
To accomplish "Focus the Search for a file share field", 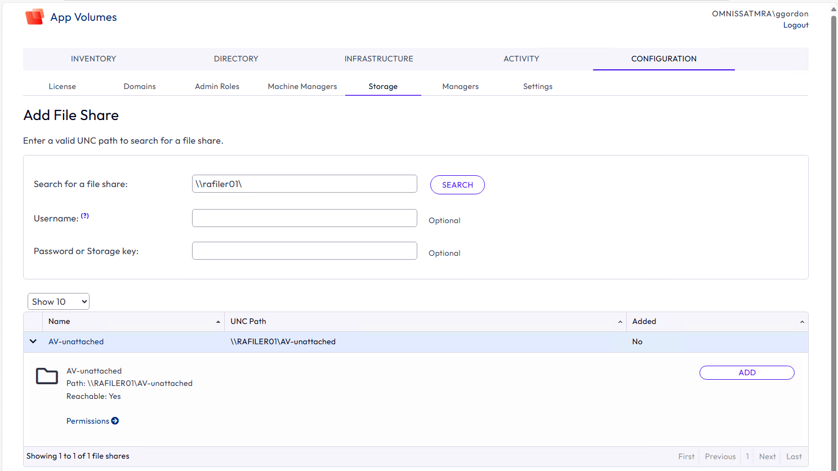I will (305, 184).
